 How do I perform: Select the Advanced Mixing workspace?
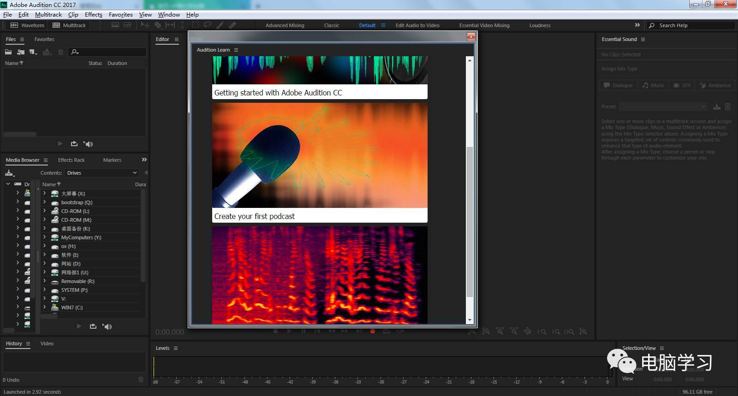tap(285, 25)
